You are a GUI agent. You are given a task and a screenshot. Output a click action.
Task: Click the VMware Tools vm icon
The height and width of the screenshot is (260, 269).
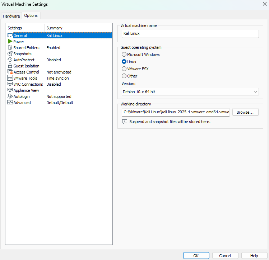10,78
